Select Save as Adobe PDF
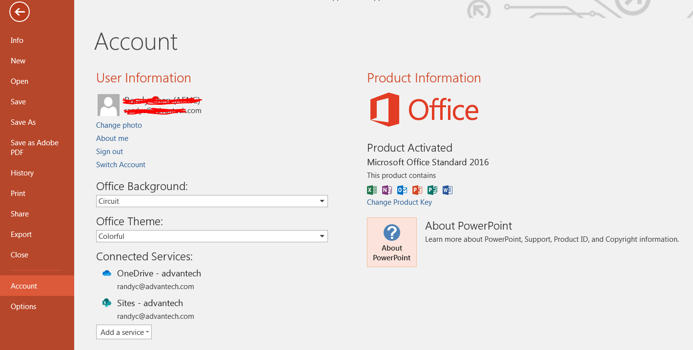Image resolution: width=693 pixels, height=350 pixels. (37, 148)
